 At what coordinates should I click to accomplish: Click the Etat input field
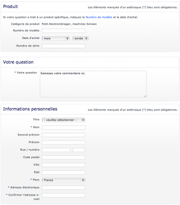pyautogui.click(x=63, y=172)
